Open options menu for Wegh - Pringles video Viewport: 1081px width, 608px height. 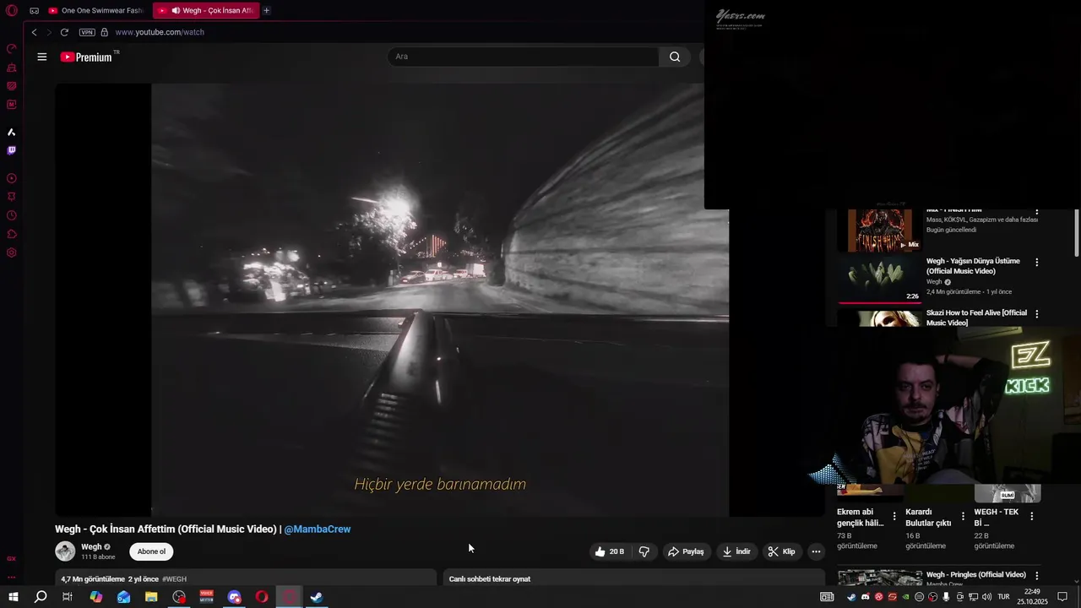click(x=1037, y=576)
